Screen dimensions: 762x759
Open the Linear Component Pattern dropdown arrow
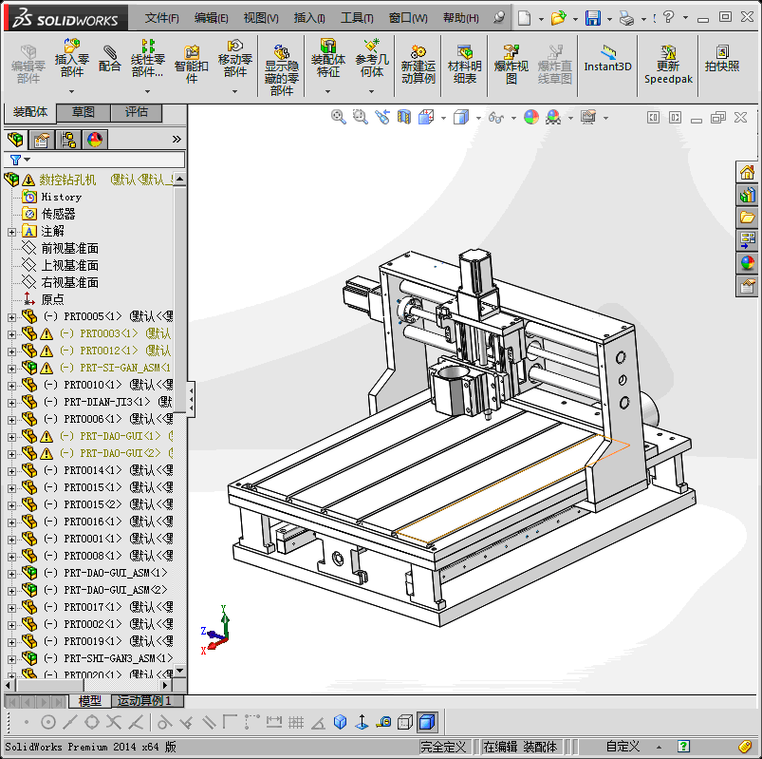coord(147,91)
